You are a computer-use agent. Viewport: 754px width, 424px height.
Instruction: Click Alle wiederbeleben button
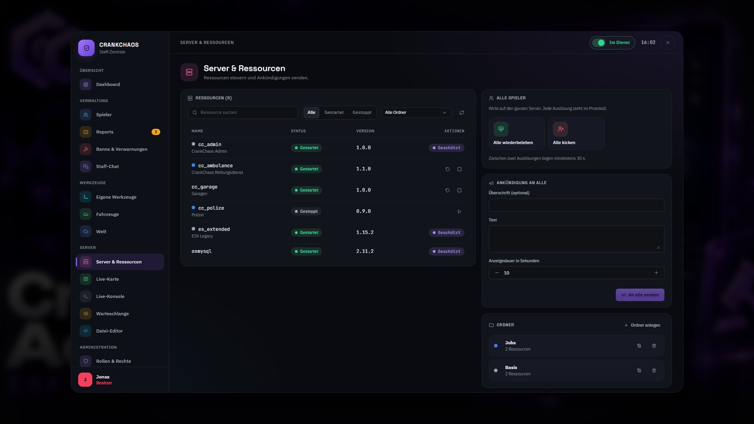click(x=517, y=133)
